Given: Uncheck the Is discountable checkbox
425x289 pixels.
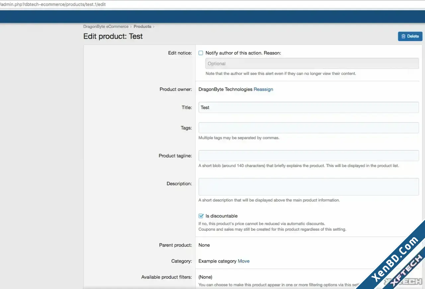Looking at the screenshot, I should pos(201,216).
